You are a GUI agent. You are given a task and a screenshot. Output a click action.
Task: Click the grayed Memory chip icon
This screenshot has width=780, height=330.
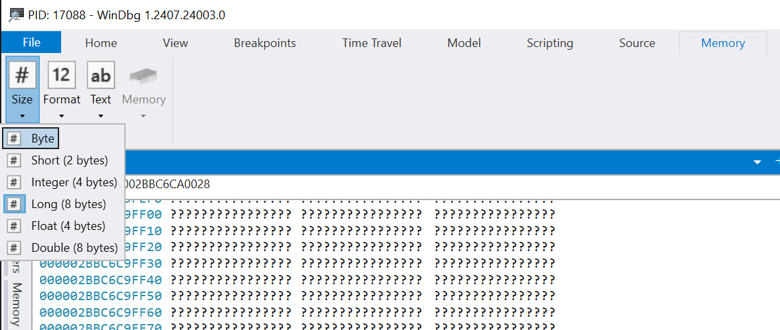(144, 76)
